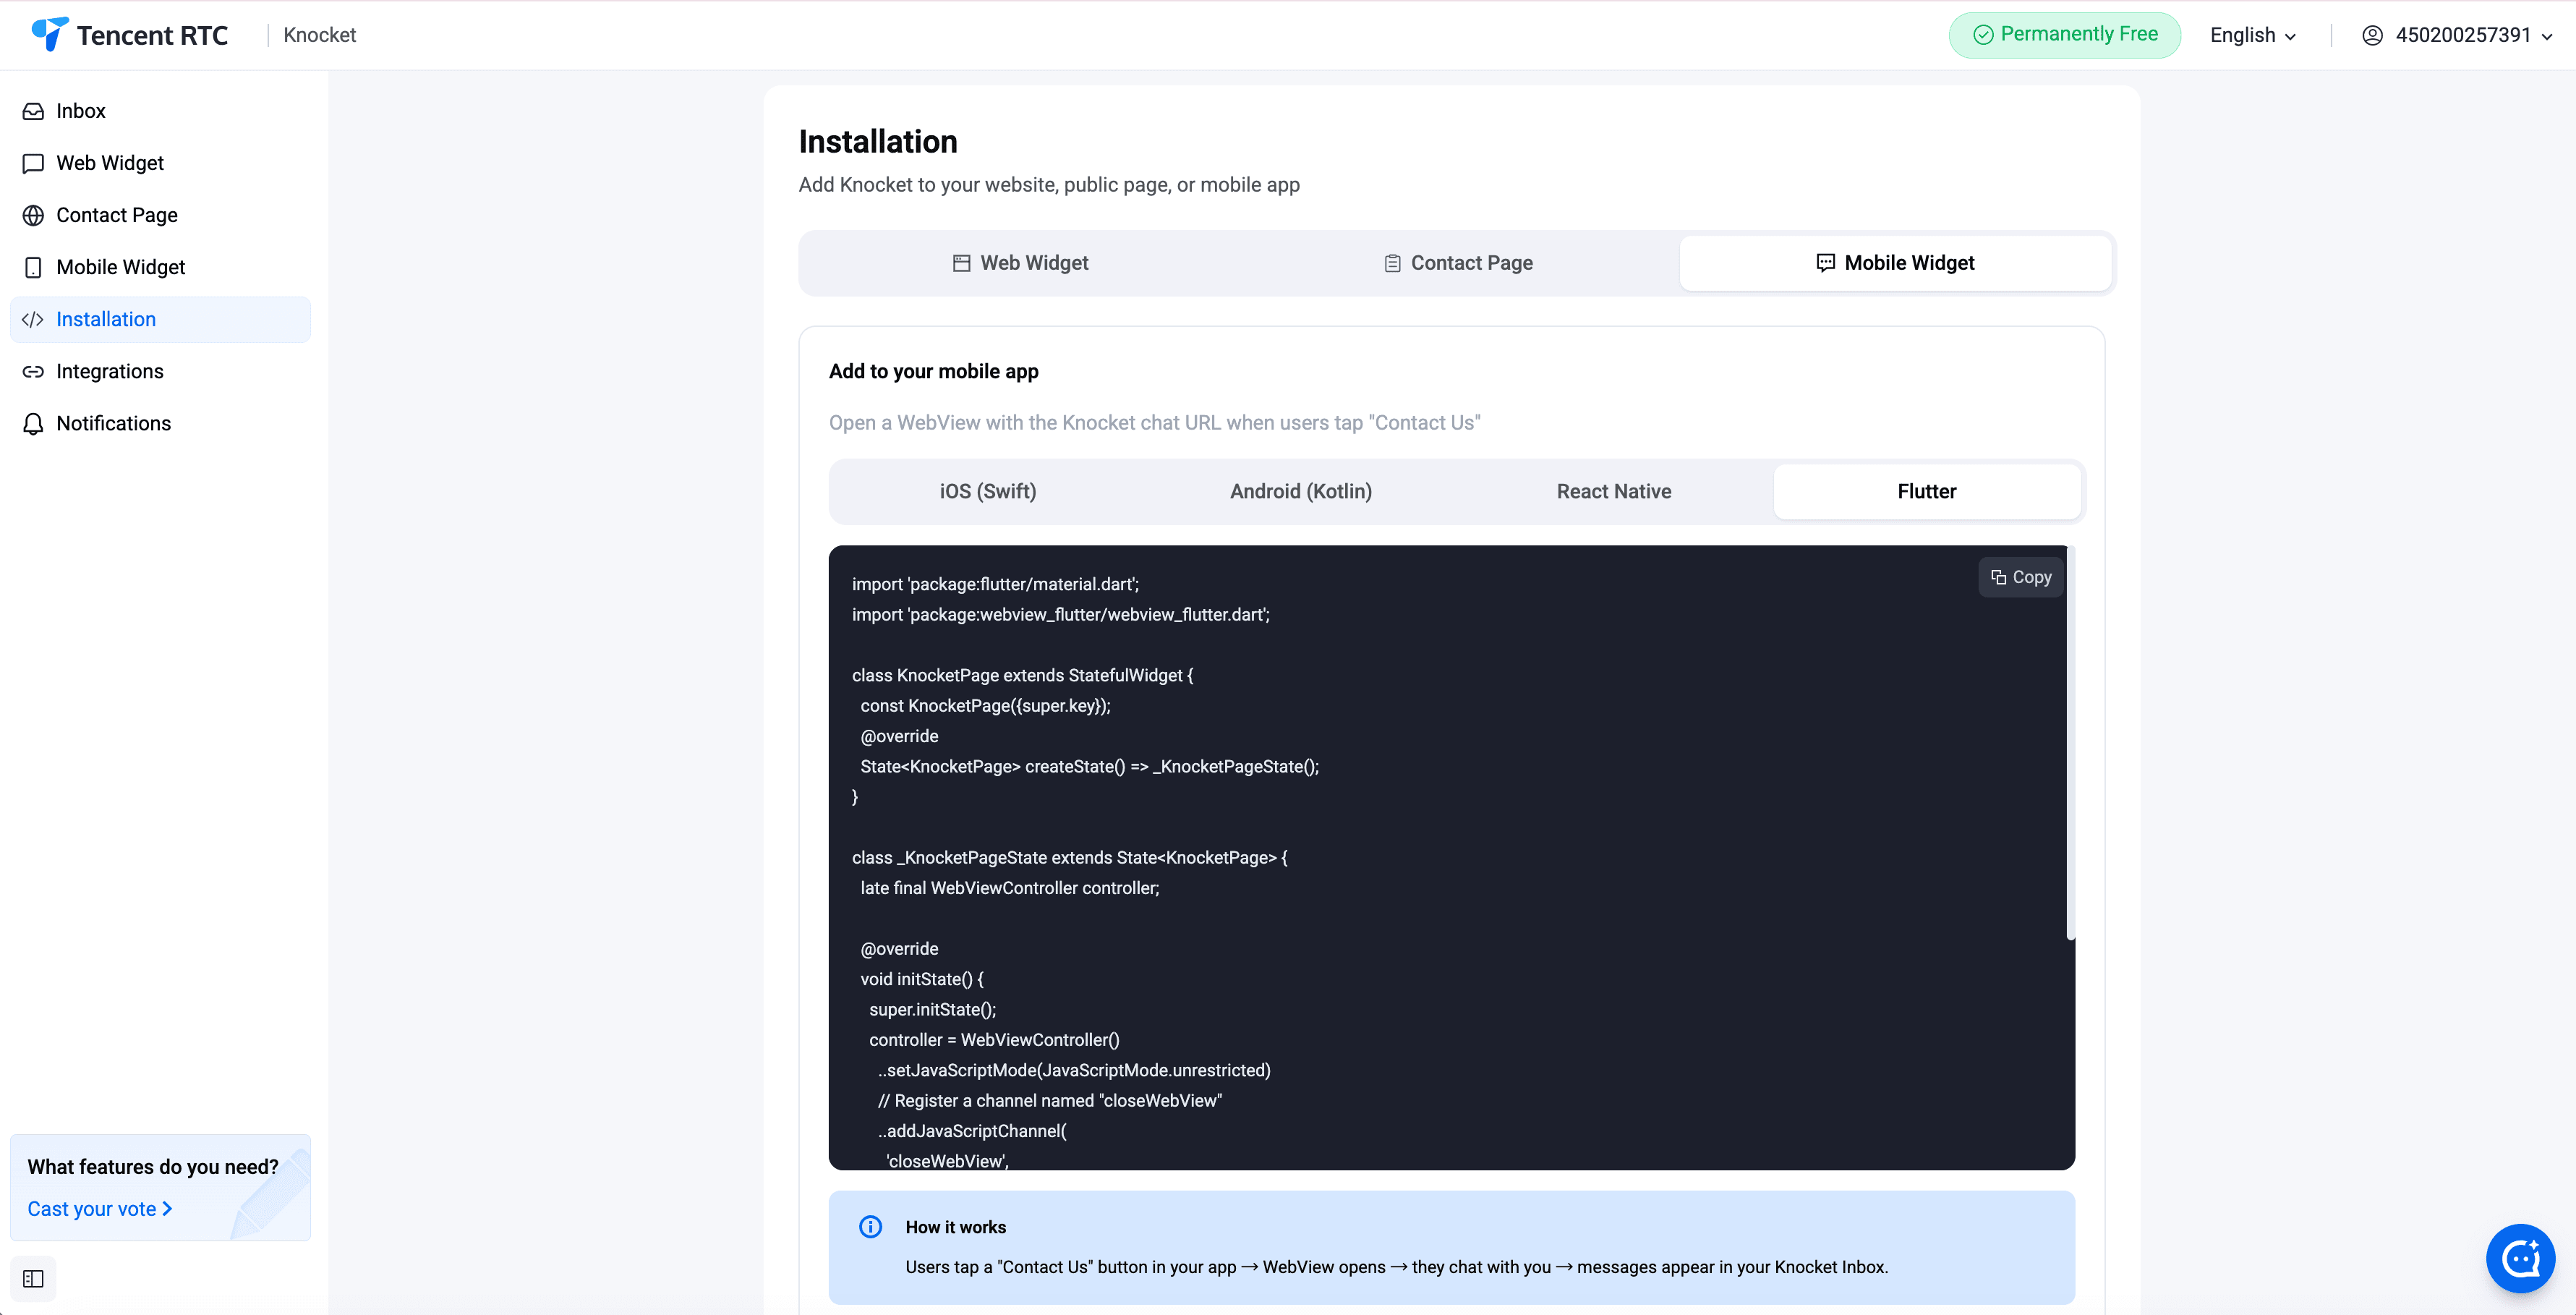Collapse the sidebar panel icon

pyautogui.click(x=33, y=1279)
